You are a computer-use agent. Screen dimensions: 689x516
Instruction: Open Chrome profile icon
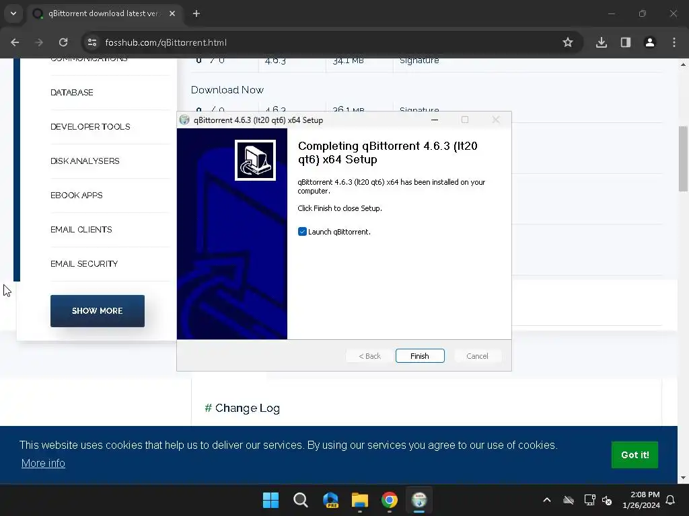coord(650,42)
